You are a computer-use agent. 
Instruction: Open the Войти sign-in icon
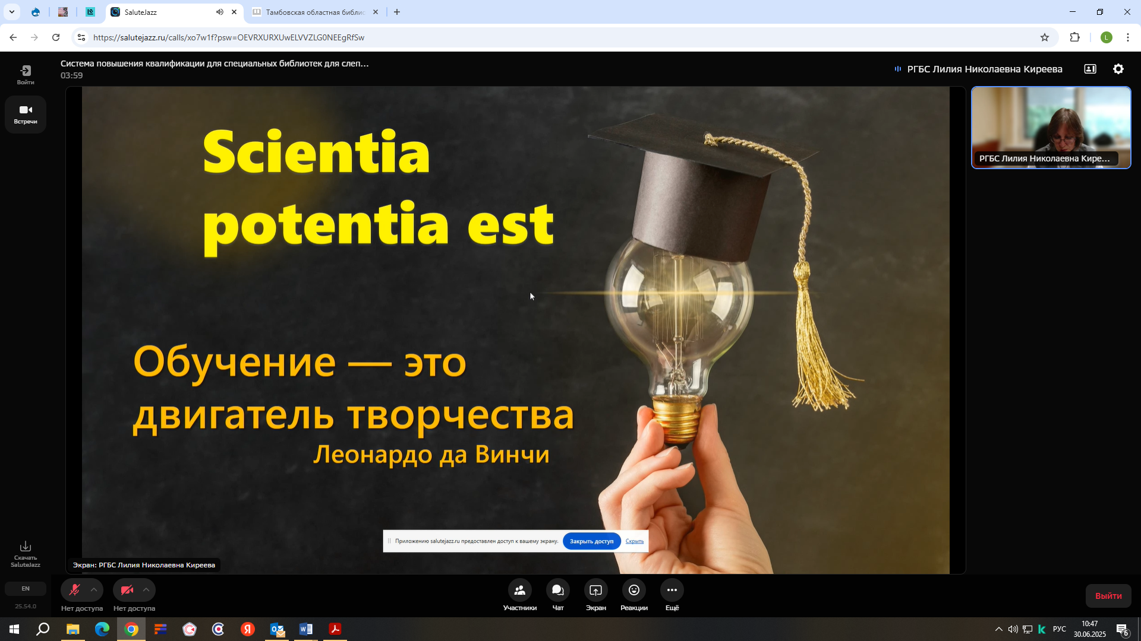pos(26,75)
